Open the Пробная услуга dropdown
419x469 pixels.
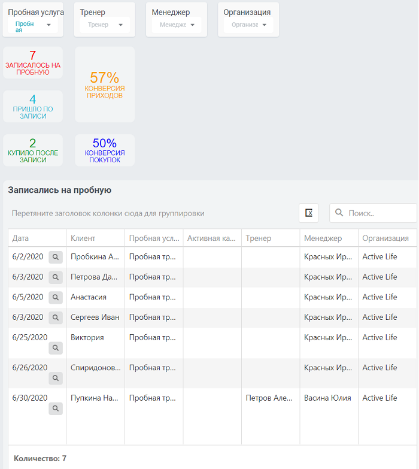[33, 25]
